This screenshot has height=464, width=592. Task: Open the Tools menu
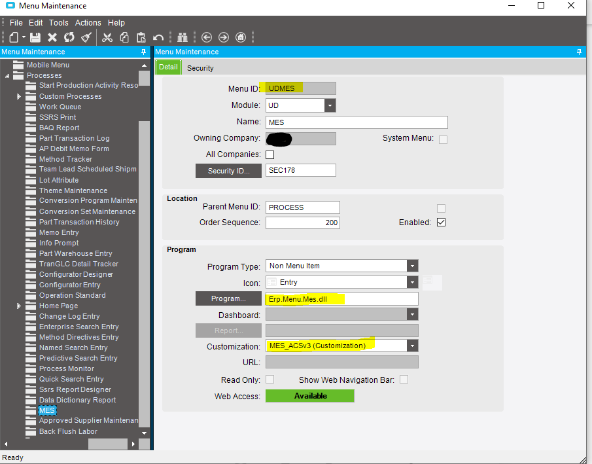(58, 23)
